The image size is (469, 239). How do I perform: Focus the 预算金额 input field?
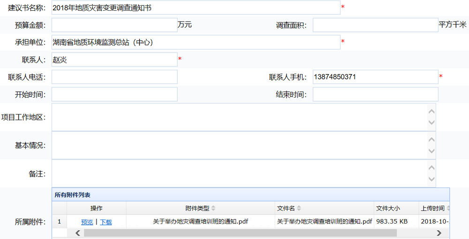114,25
